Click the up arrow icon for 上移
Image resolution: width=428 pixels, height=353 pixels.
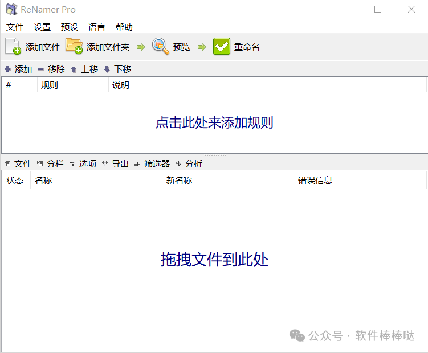pos(74,69)
